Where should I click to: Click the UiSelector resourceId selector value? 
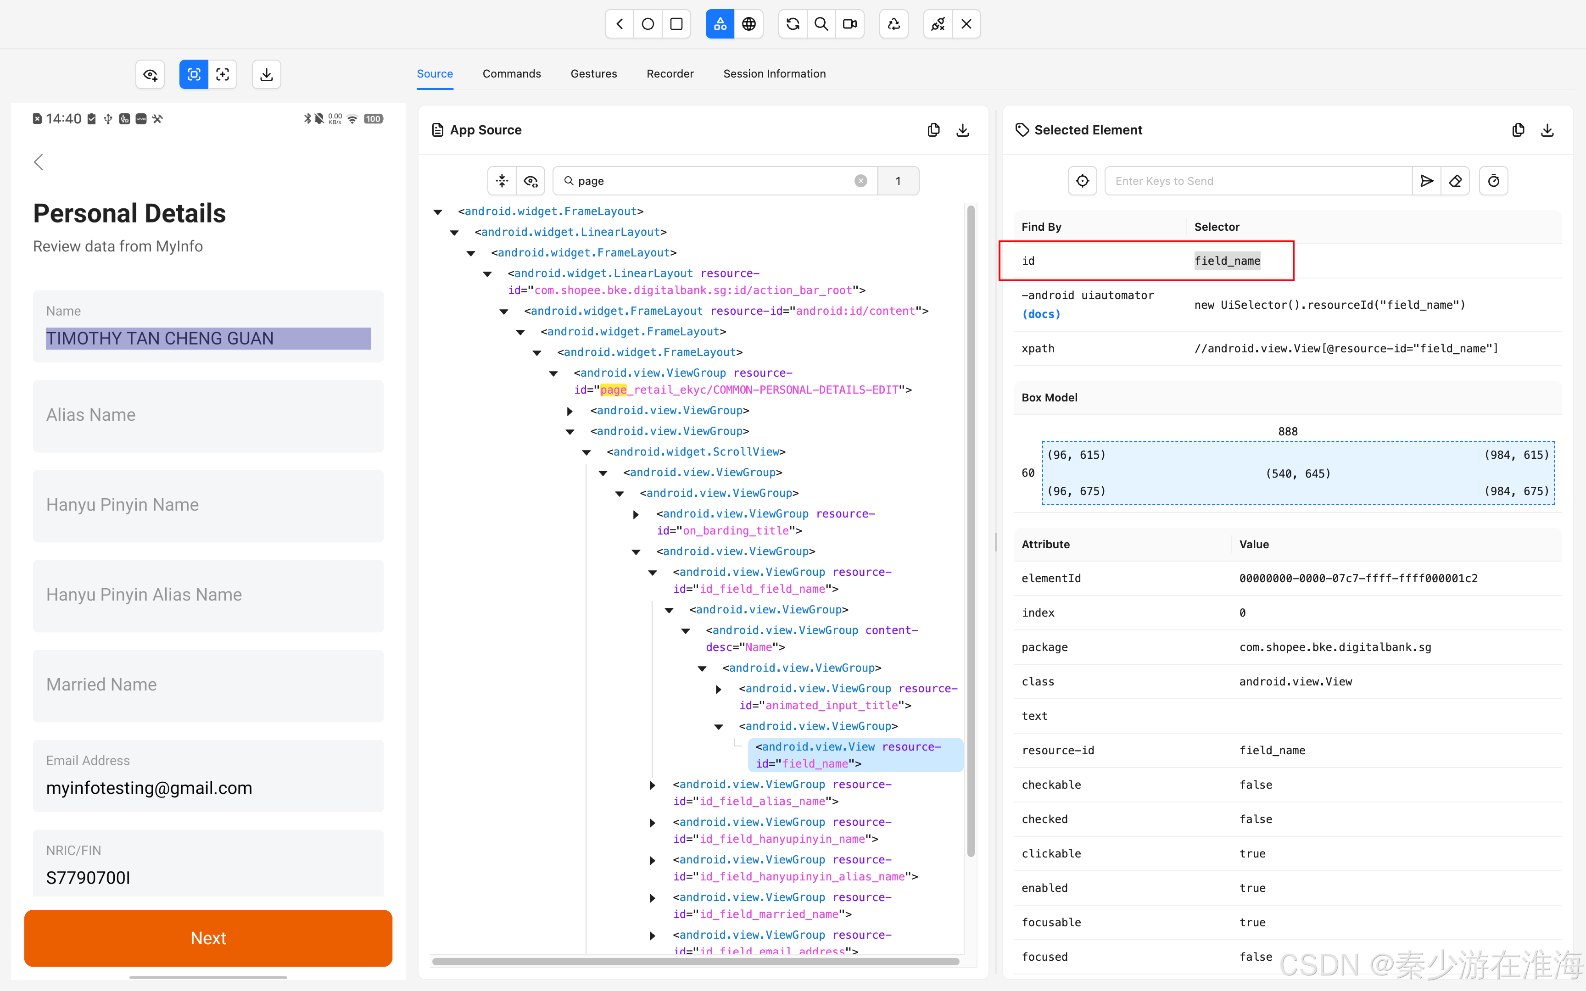tap(1330, 305)
